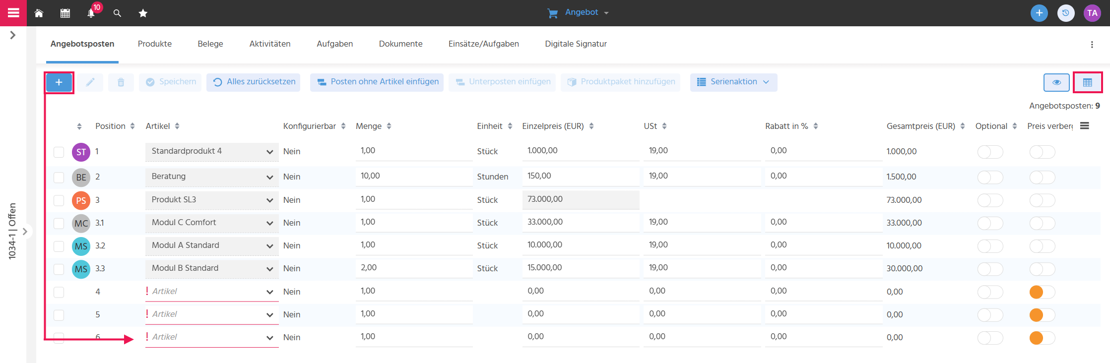
Task: Expand the left sidebar arrow
Action: click(13, 35)
